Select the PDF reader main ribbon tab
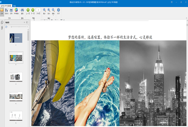Screen dimensions: 188x127 pos(6,6)
